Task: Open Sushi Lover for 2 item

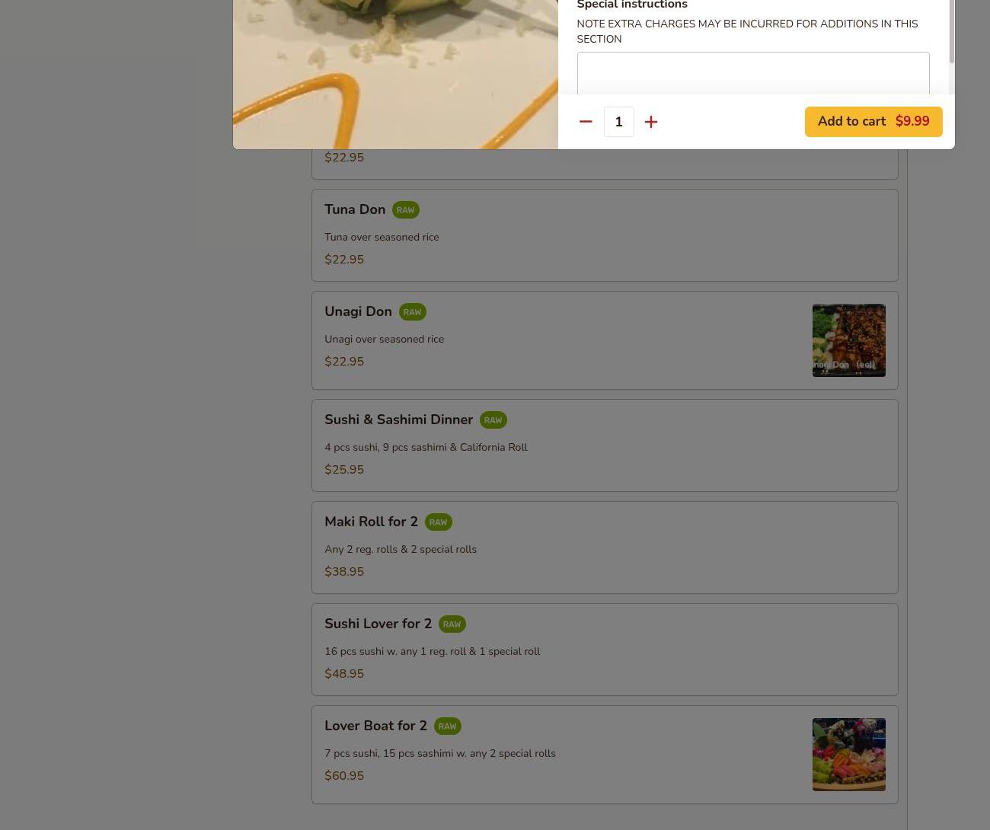Action: (605, 650)
